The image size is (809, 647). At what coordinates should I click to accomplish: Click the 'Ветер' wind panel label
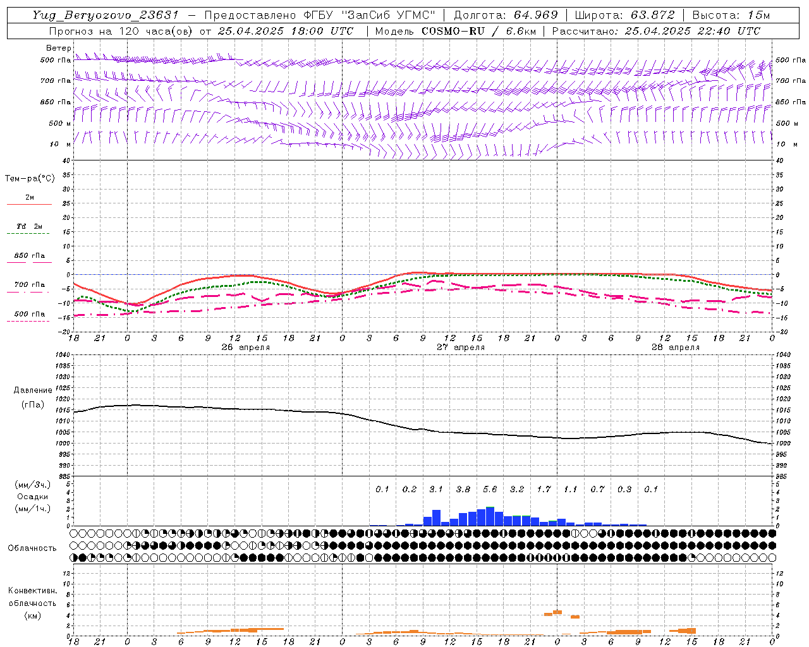(x=58, y=48)
